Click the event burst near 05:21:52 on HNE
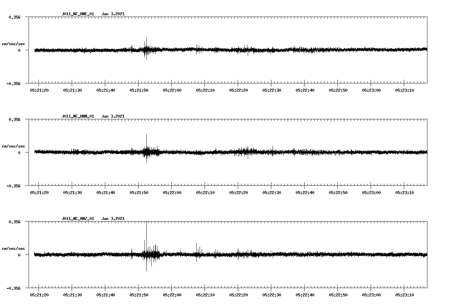Viewport: 451px width, 307px height. [146, 51]
